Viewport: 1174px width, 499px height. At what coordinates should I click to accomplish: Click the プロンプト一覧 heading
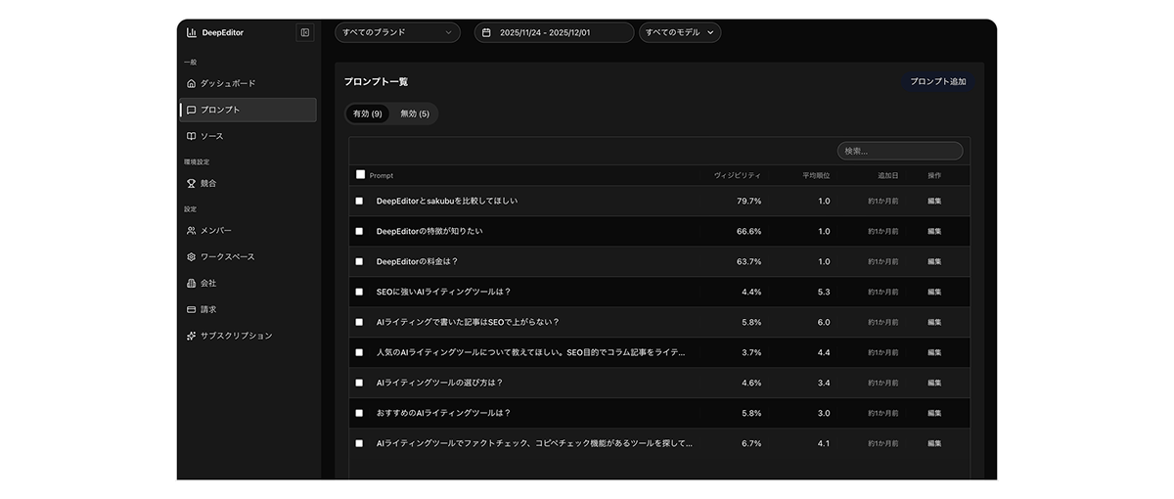pyautogui.click(x=376, y=81)
